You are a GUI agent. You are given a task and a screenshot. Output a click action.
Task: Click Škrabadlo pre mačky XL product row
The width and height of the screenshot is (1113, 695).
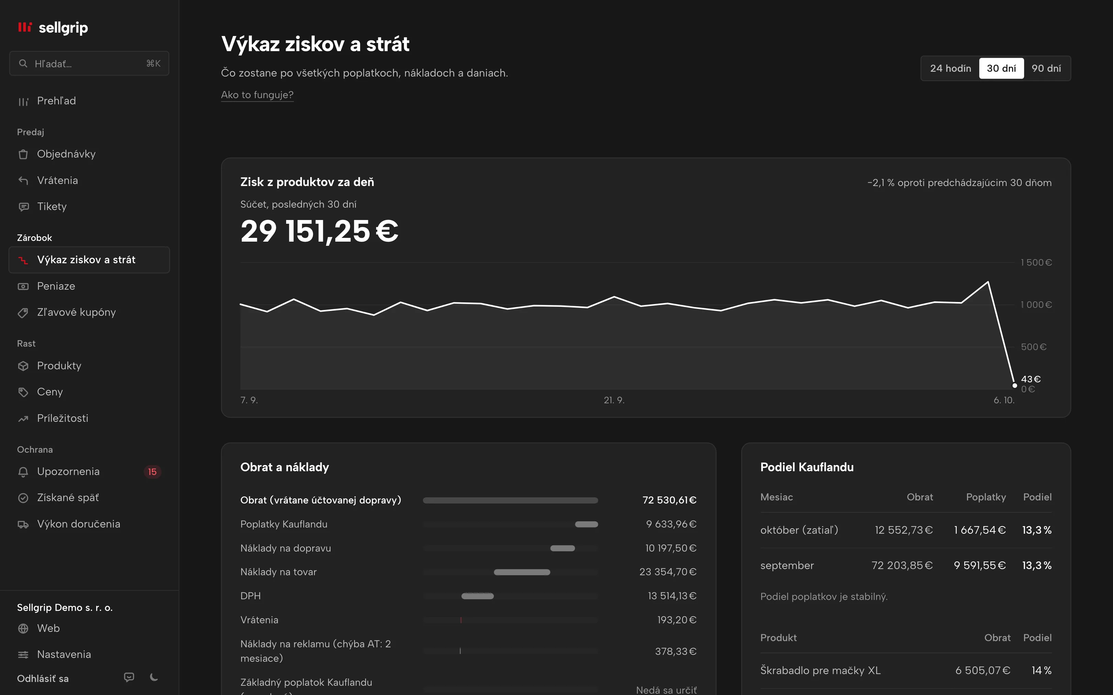click(x=906, y=671)
